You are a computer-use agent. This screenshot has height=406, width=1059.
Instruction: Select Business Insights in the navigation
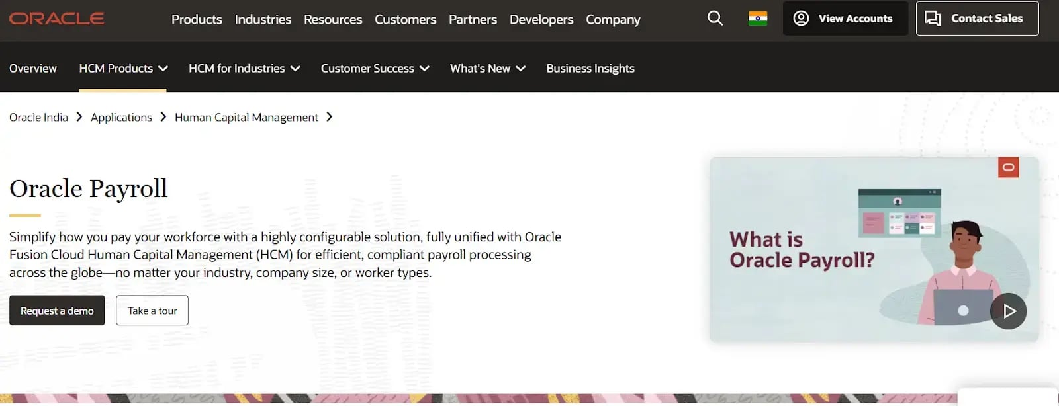click(x=590, y=68)
